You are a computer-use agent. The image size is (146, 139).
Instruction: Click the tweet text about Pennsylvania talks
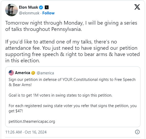(71, 26)
